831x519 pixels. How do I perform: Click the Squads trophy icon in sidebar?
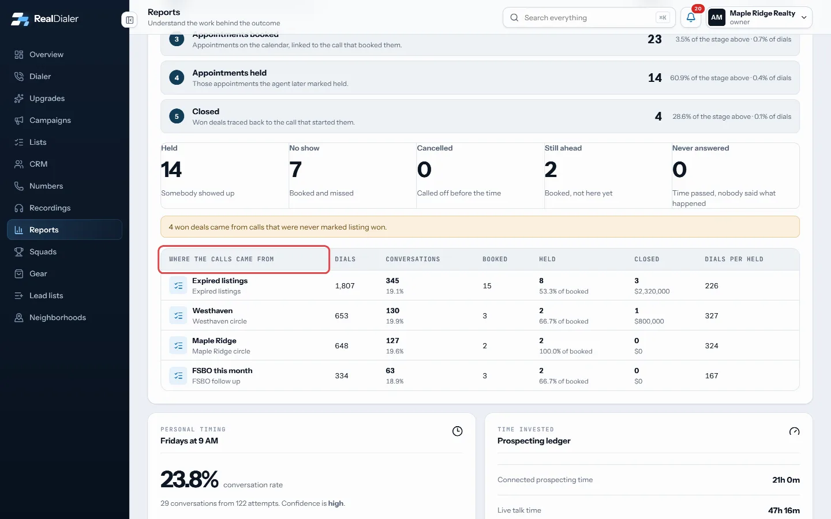pos(19,252)
